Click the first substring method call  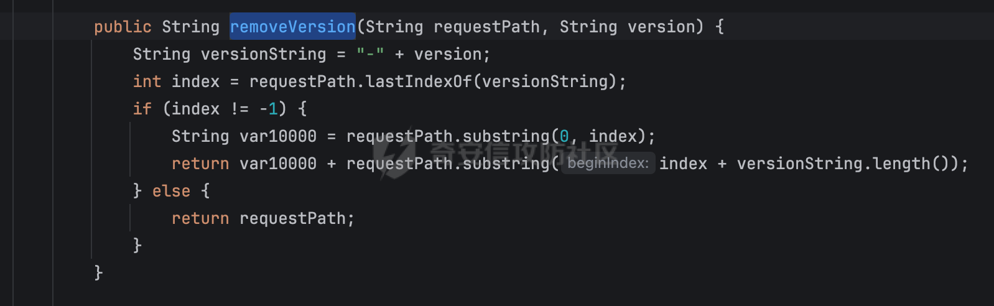(506, 136)
